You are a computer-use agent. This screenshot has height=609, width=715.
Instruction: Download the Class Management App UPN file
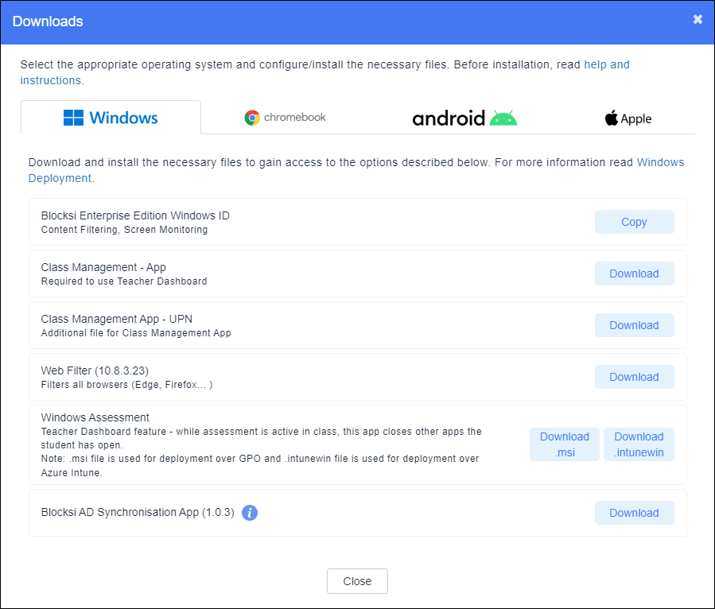click(634, 325)
